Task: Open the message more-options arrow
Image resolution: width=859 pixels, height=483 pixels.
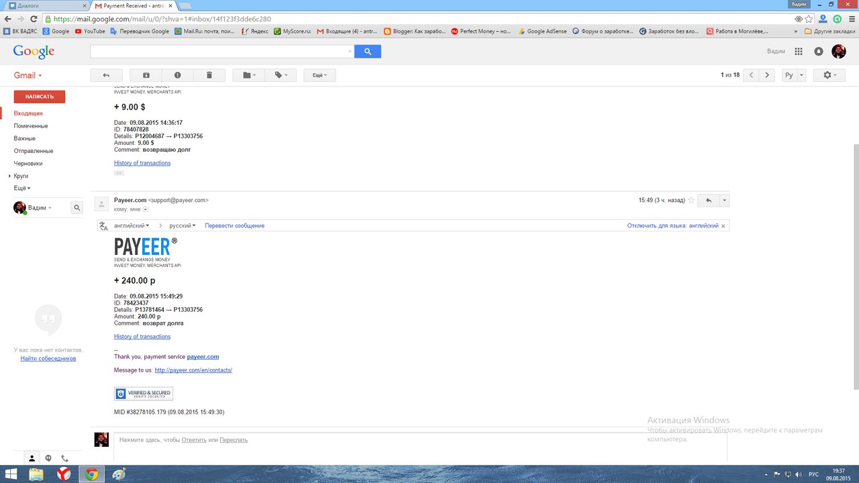Action: point(724,200)
